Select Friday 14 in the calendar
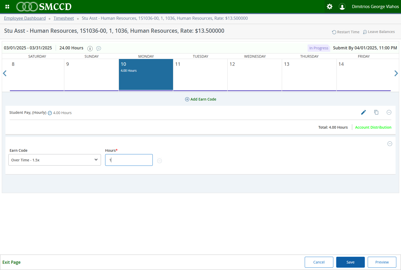This screenshot has height=270, width=401. coord(364,75)
